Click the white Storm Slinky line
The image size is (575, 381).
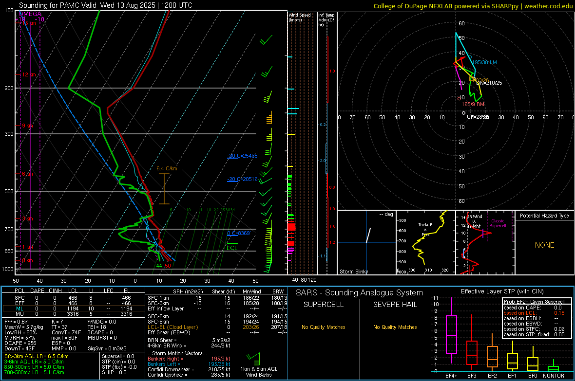(x=368, y=235)
